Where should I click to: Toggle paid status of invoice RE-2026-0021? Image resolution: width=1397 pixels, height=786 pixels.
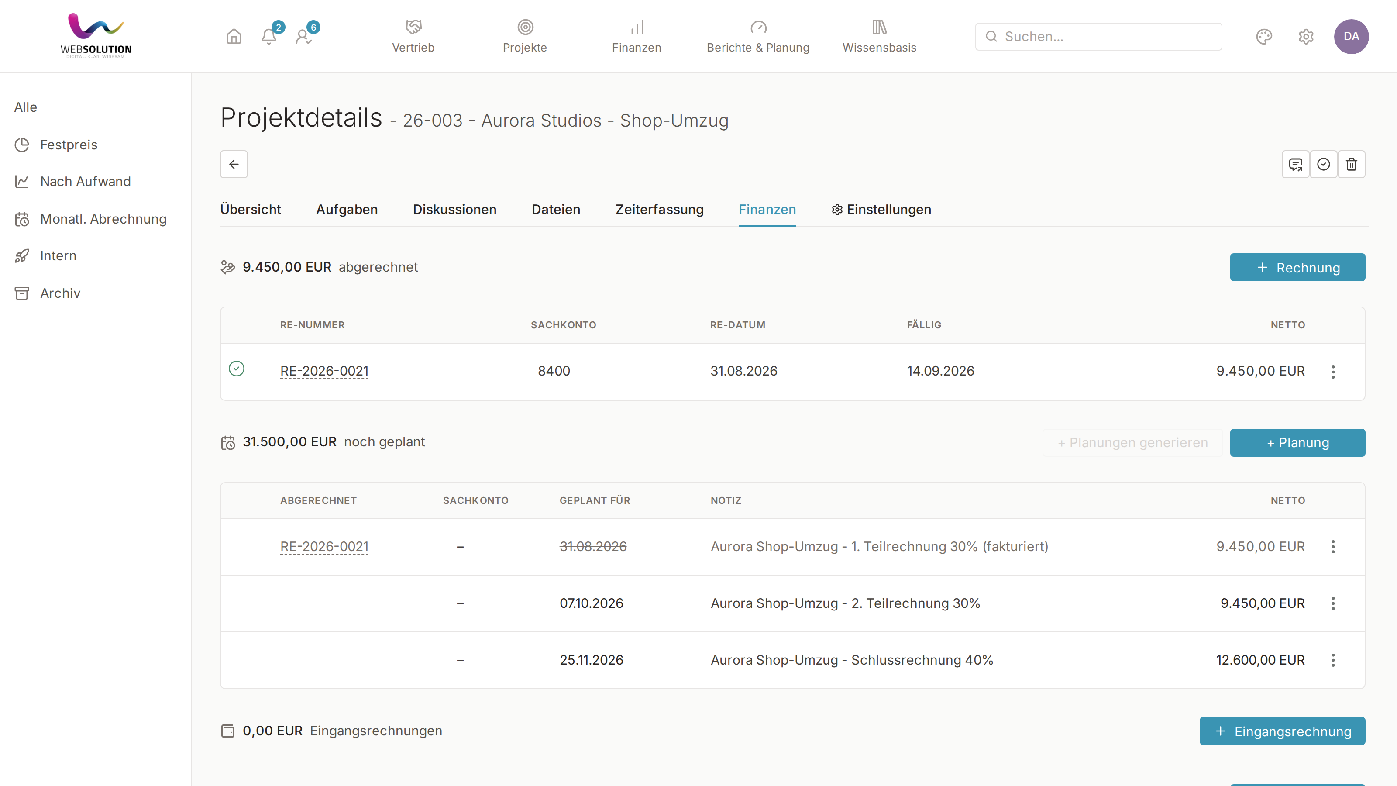click(x=237, y=369)
